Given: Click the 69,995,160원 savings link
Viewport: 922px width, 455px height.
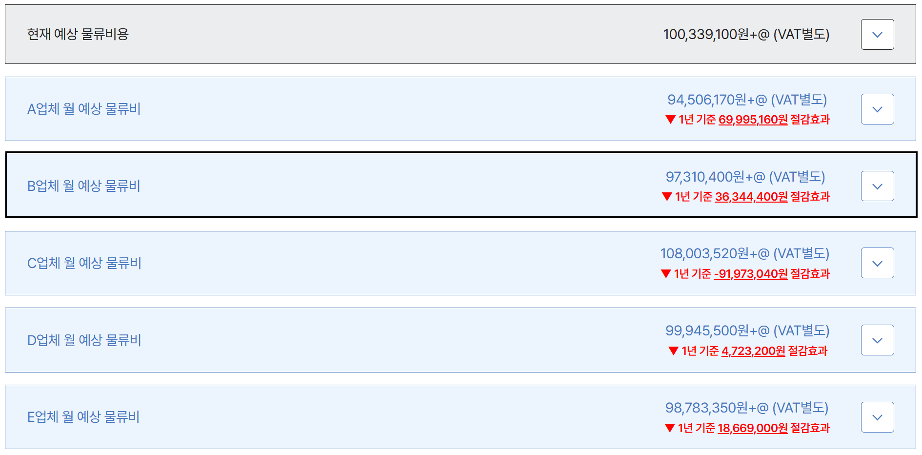Looking at the screenshot, I should 753,120.
